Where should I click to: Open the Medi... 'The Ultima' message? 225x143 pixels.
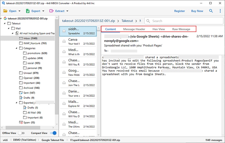78,124
